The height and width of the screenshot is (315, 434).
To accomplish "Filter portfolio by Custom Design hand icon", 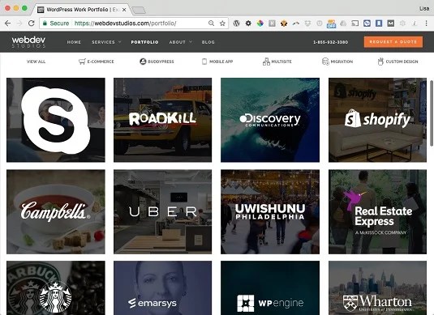I will click(x=380, y=62).
